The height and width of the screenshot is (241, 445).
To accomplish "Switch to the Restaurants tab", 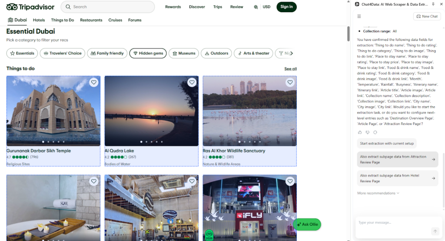I will point(91,20).
